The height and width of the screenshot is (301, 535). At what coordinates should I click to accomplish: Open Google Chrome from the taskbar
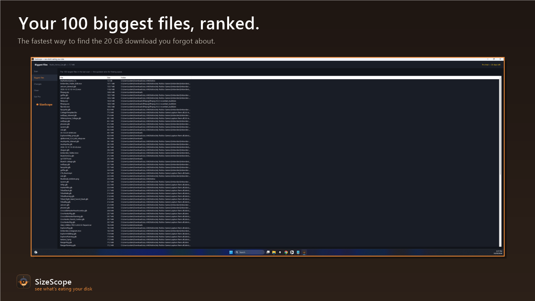pyautogui.click(x=286, y=252)
